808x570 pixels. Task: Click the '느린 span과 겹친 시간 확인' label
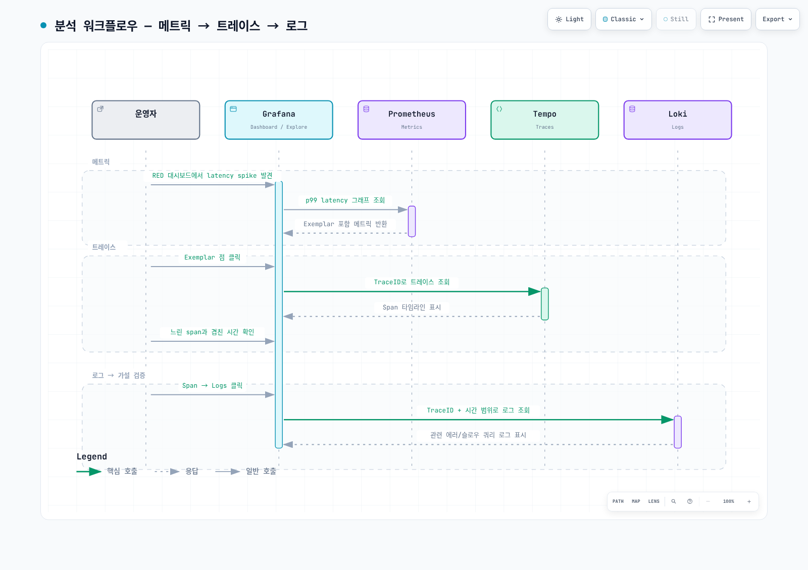click(x=212, y=332)
